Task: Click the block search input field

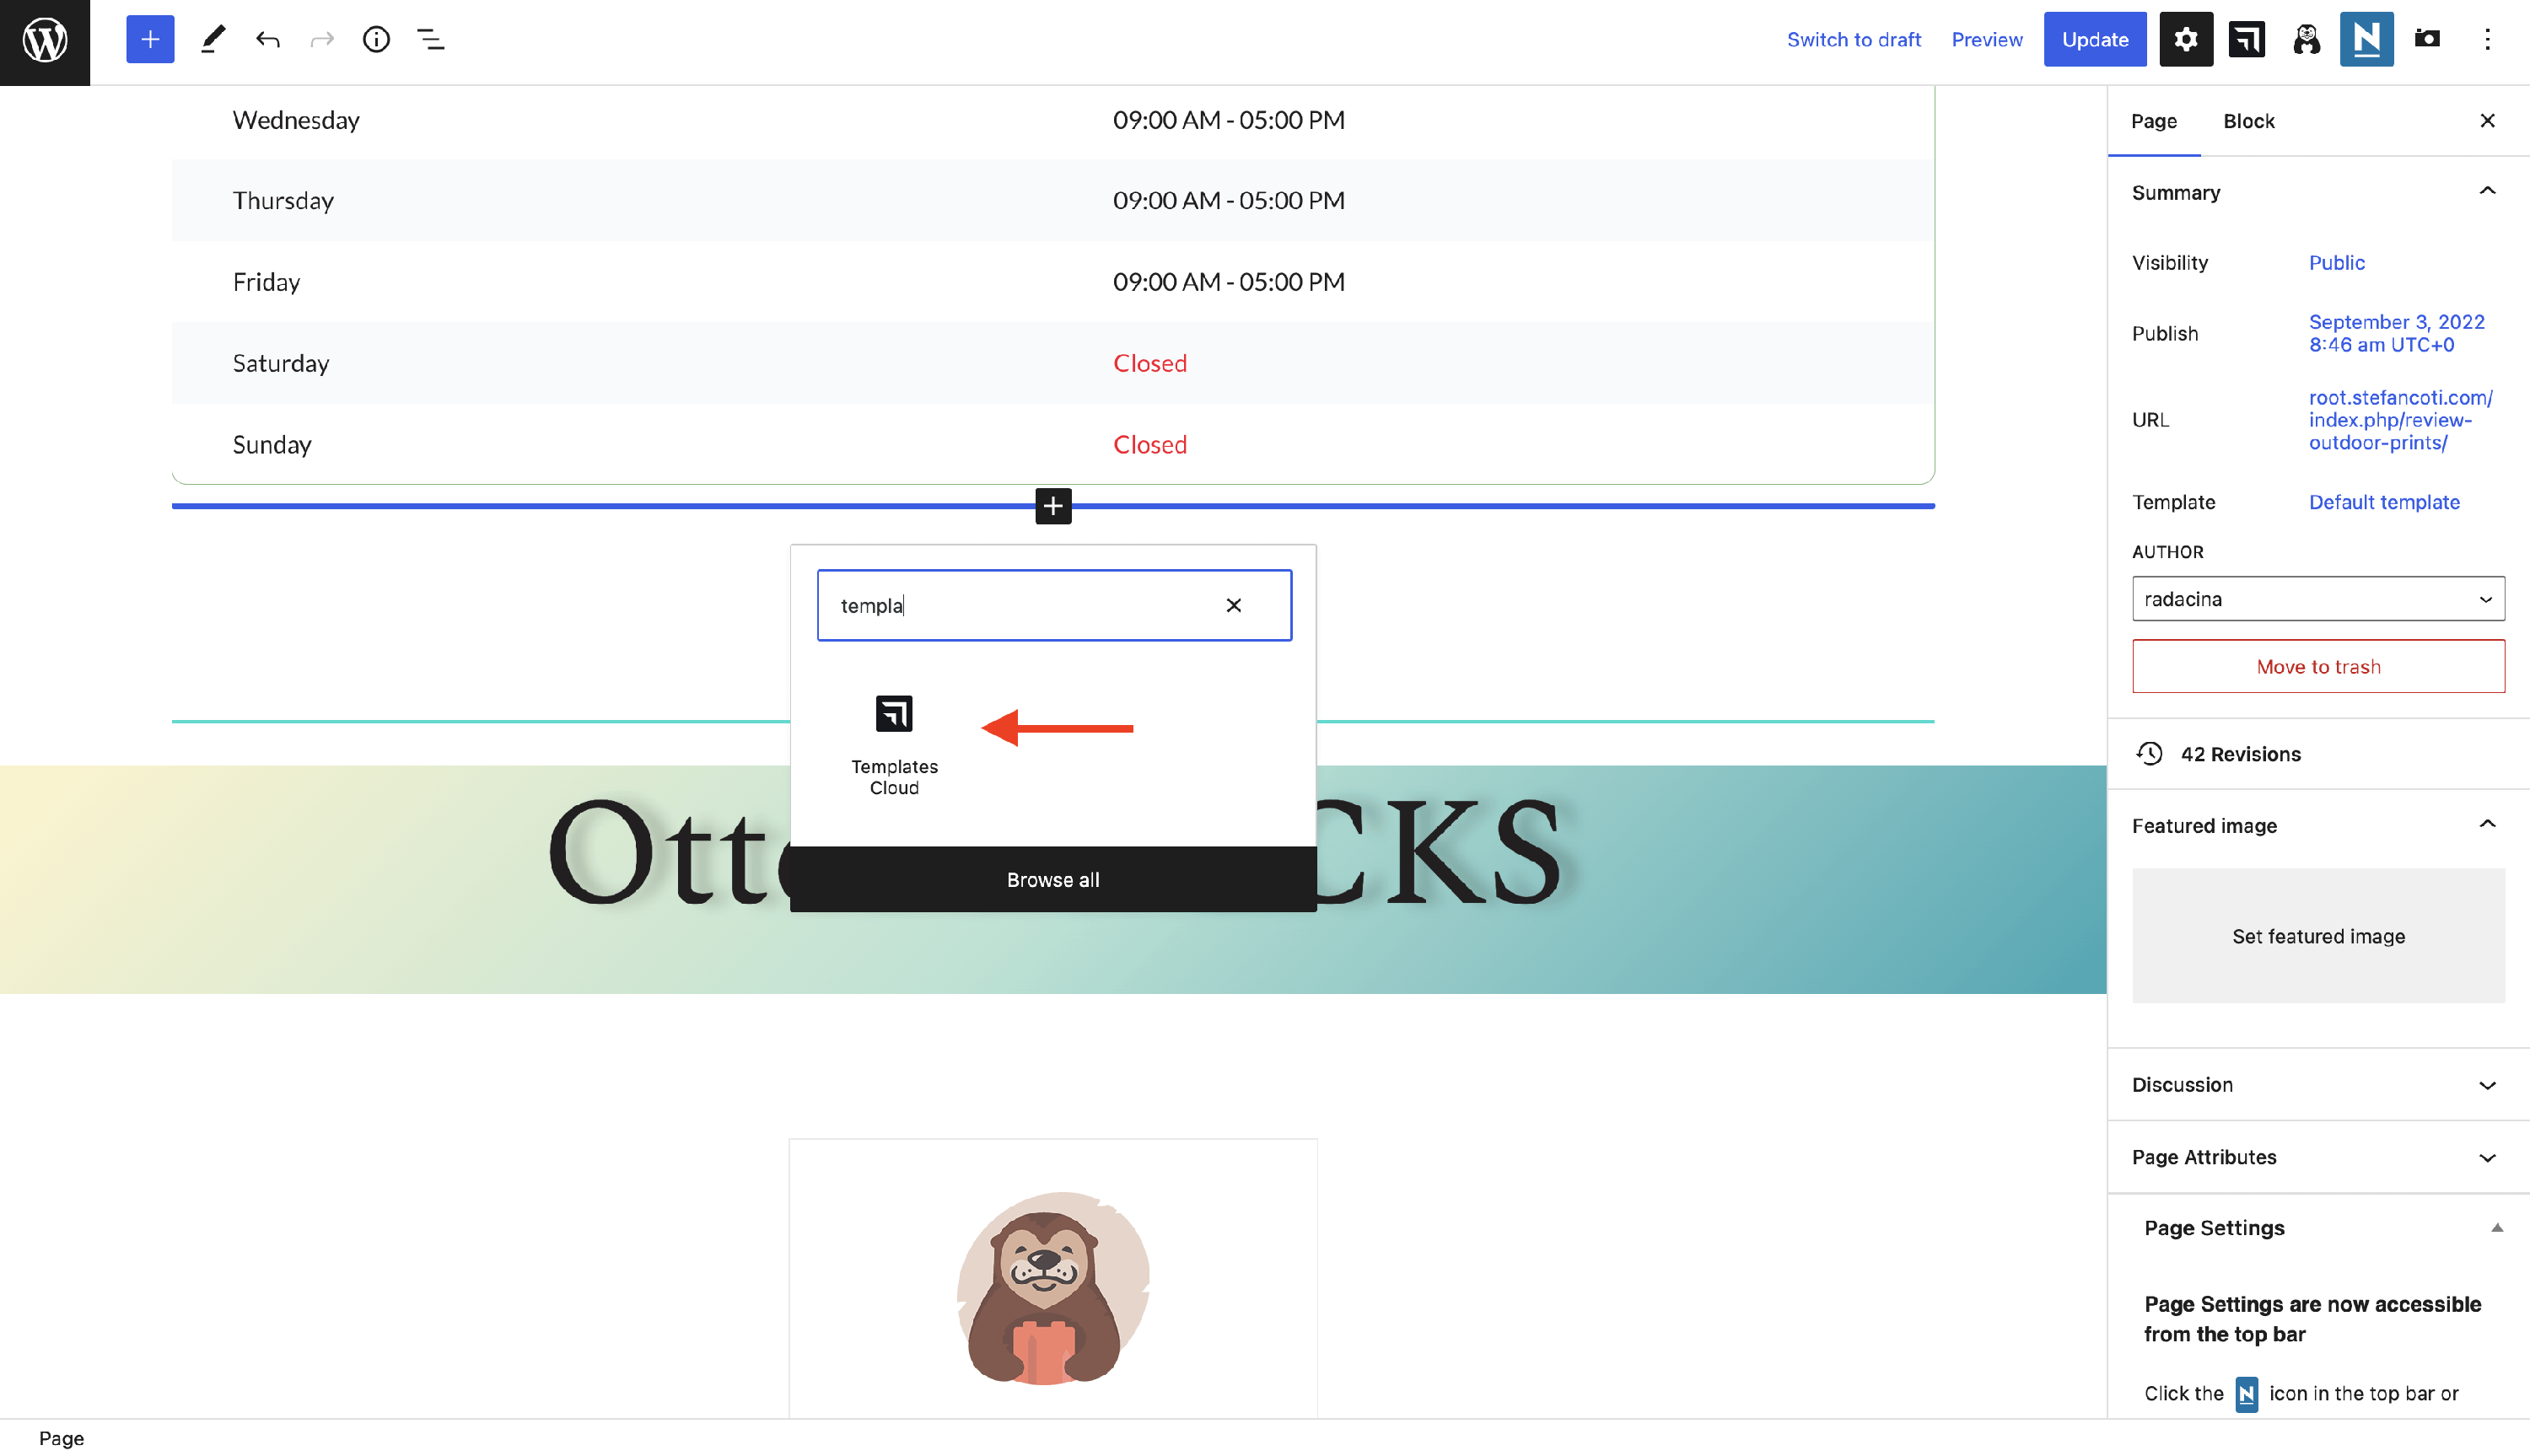Action: coord(1020,606)
